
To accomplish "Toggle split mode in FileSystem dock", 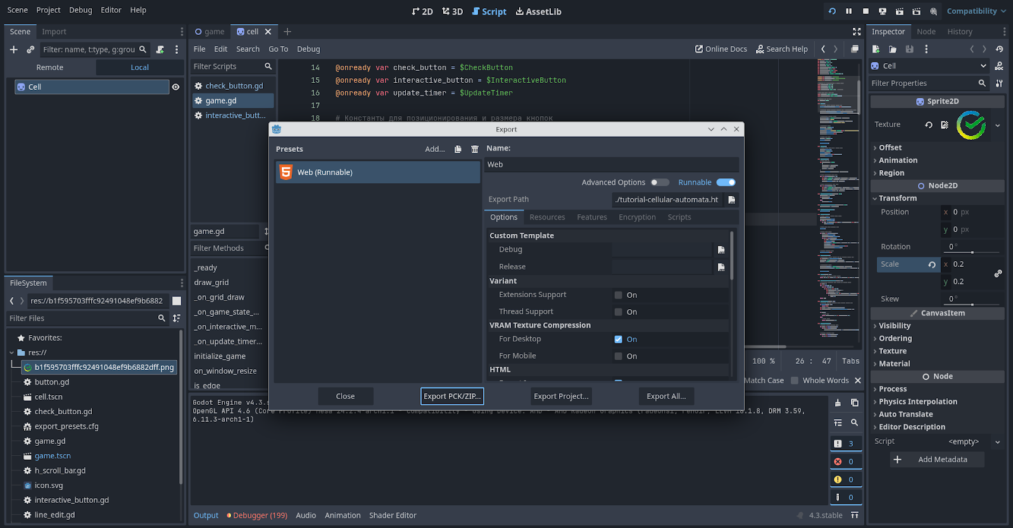I will tap(177, 301).
